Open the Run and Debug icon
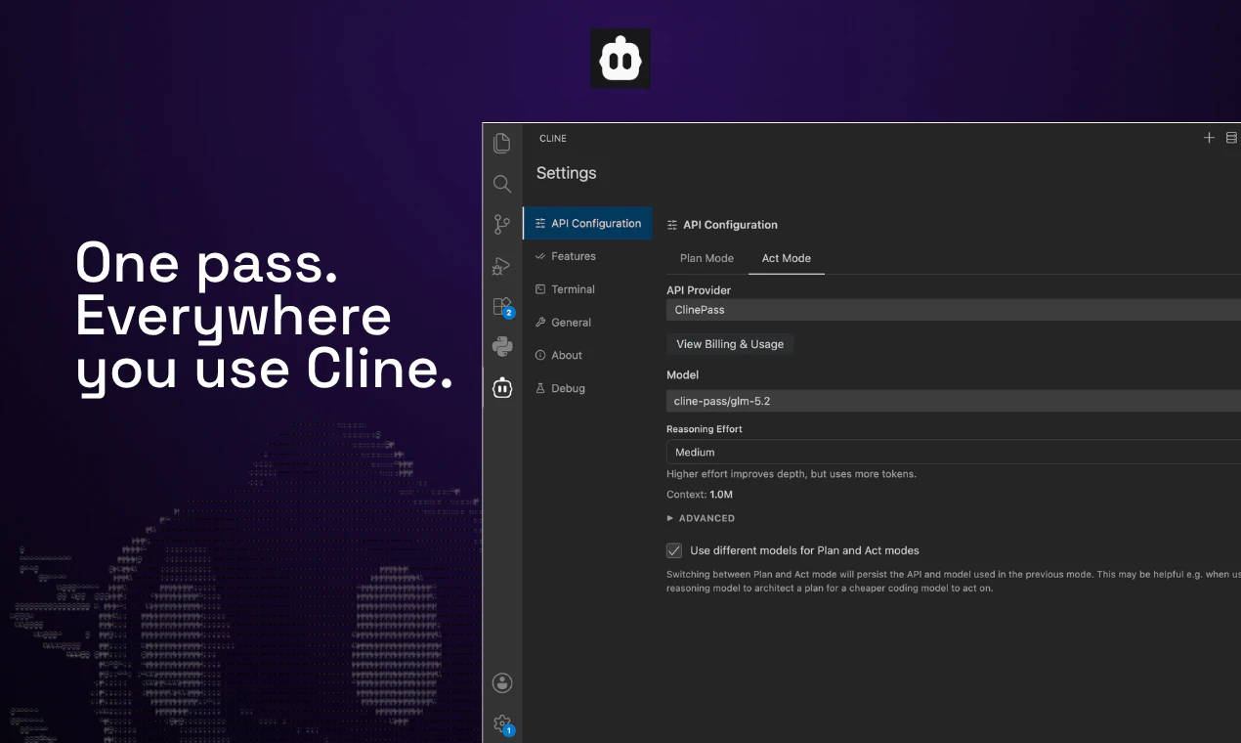The image size is (1241, 743). (502, 265)
